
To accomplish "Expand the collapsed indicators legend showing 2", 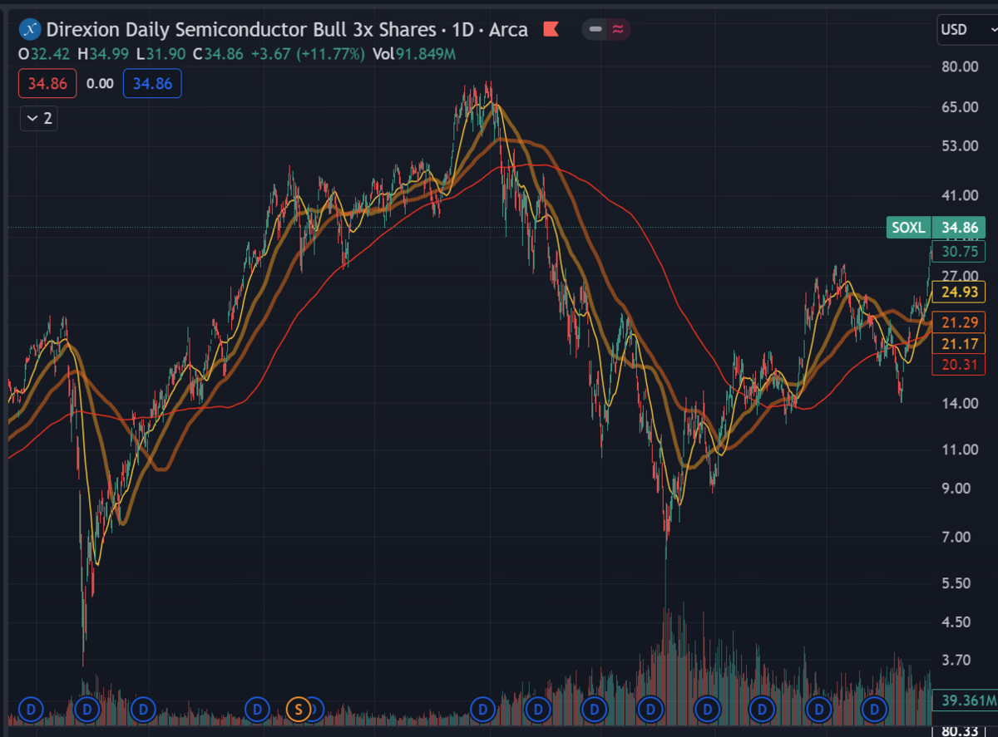I will point(39,118).
